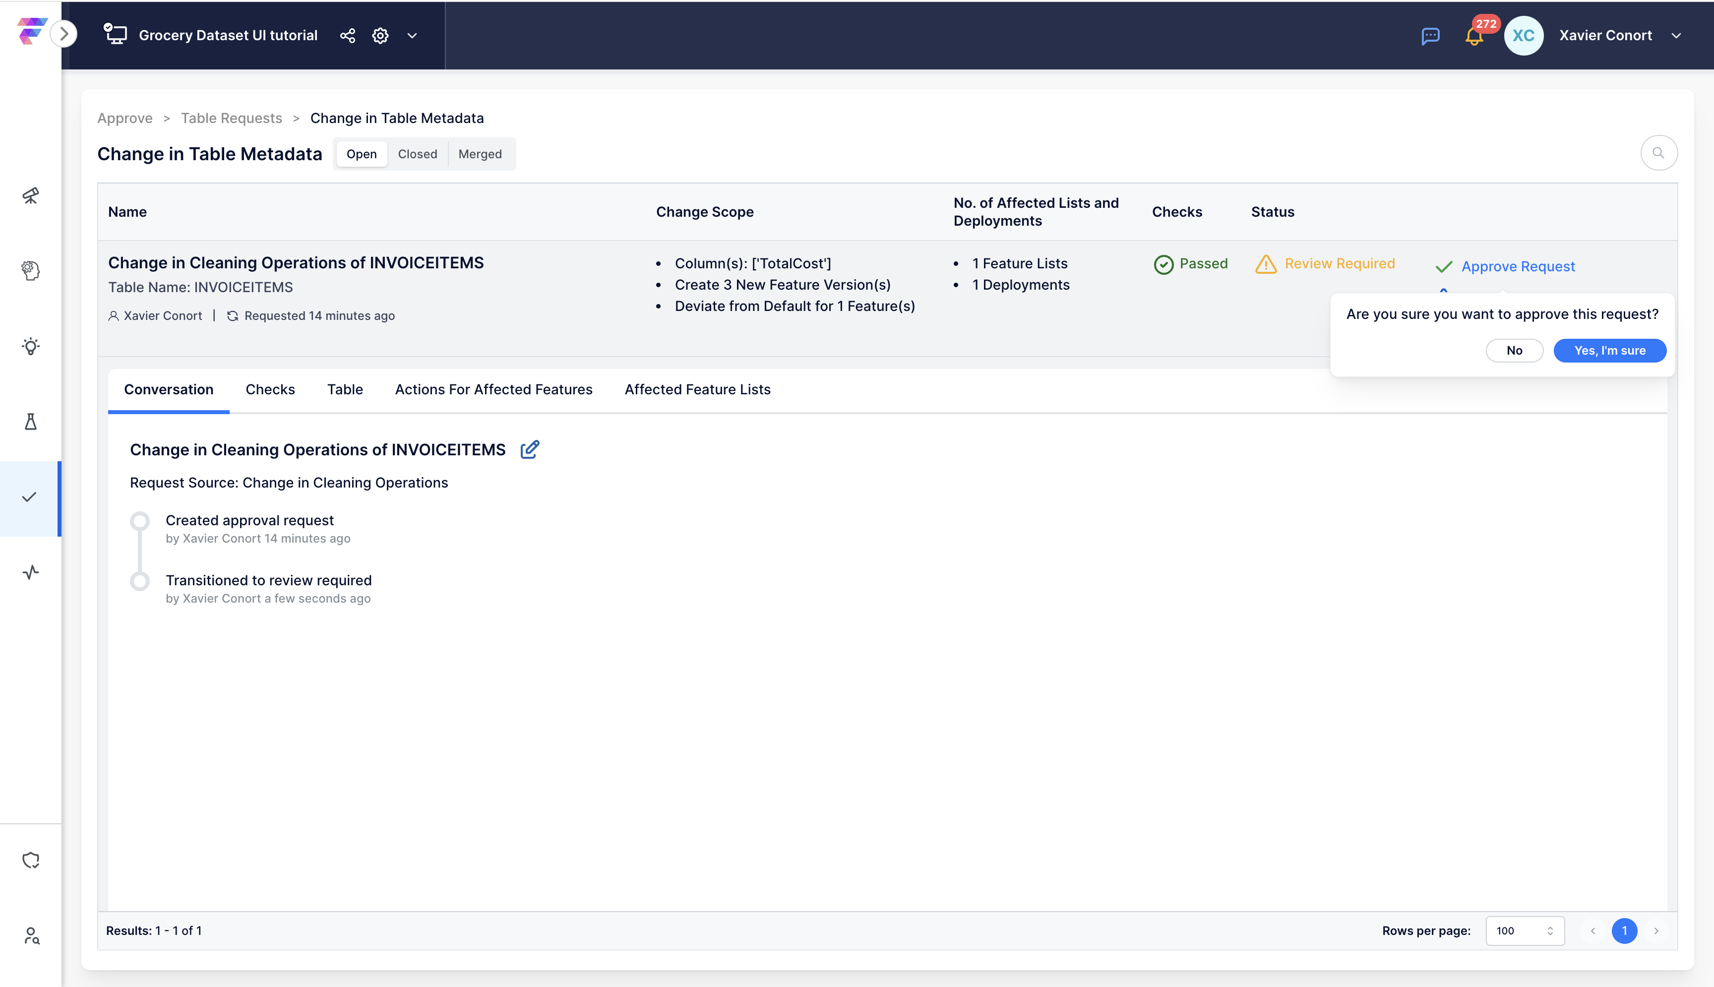This screenshot has height=987, width=1714.
Task: Click the XC user avatar
Action: [1524, 35]
